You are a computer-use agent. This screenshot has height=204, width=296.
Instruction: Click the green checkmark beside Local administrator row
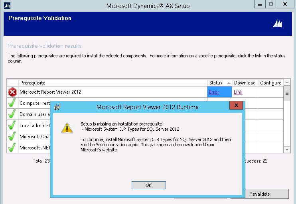point(12,125)
